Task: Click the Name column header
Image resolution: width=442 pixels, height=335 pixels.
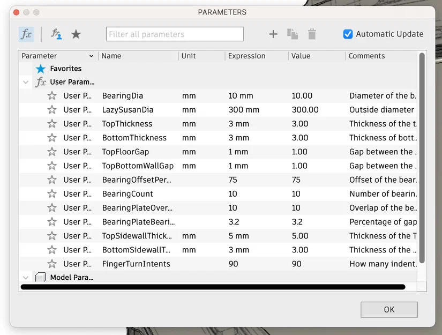Action: click(x=138, y=56)
